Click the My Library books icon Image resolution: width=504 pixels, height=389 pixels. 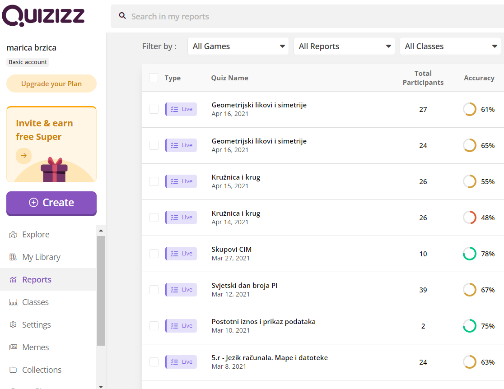coord(13,257)
